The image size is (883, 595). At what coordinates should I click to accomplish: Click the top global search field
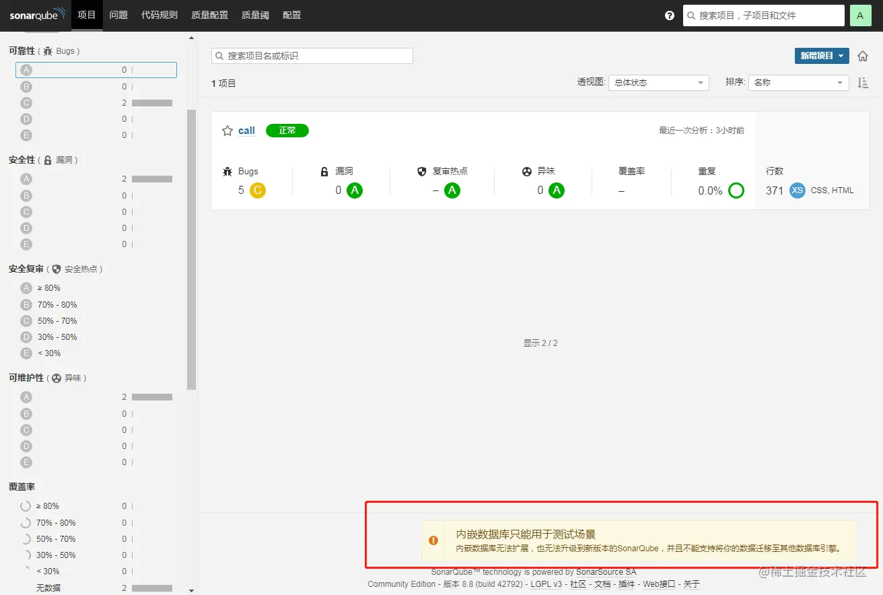point(764,15)
